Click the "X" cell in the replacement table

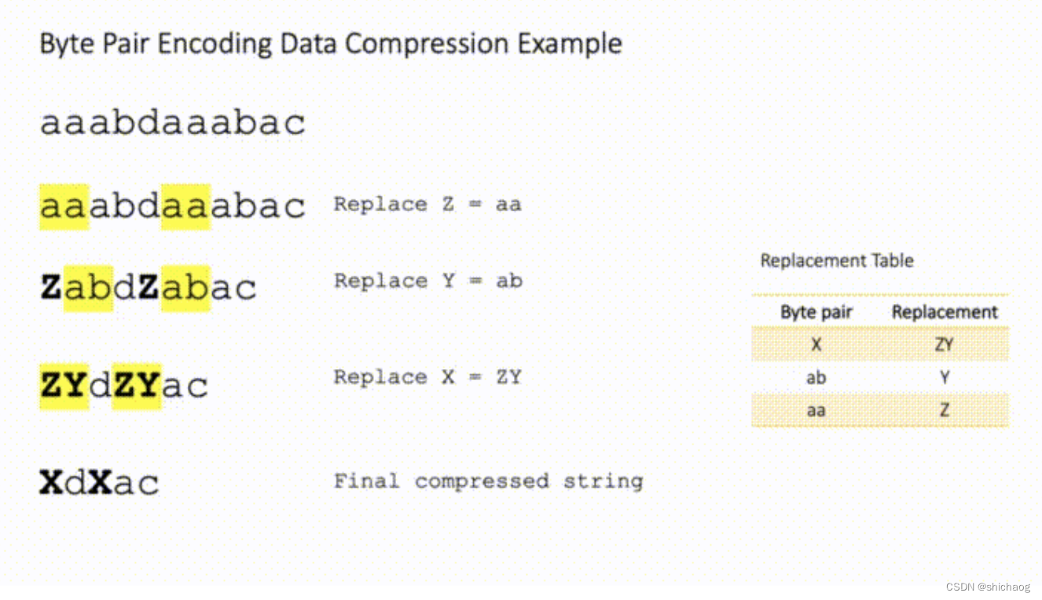pos(816,345)
